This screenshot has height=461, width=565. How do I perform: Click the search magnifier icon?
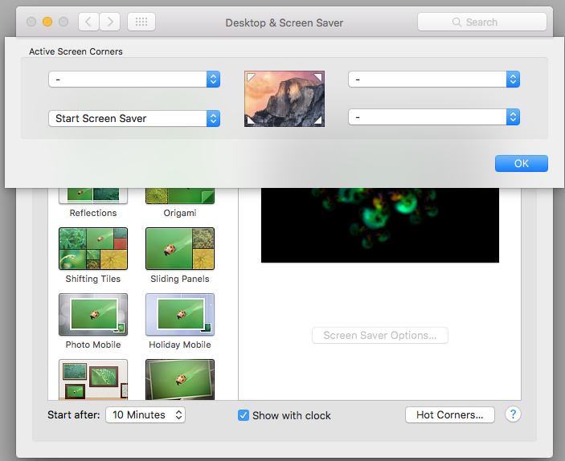tap(457, 22)
